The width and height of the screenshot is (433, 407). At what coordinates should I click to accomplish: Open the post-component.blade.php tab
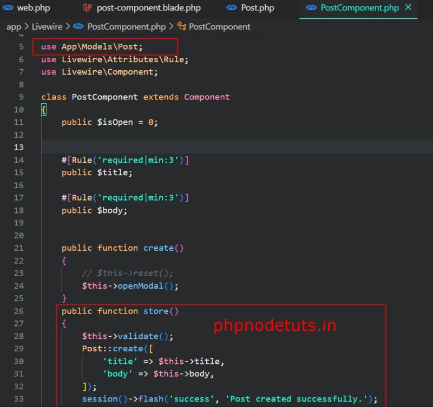point(149,8)
